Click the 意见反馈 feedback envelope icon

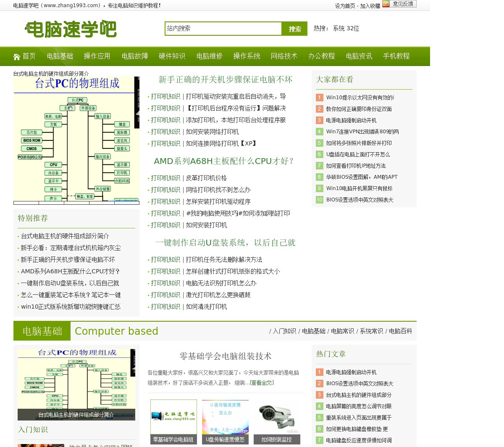coord(386,4)
